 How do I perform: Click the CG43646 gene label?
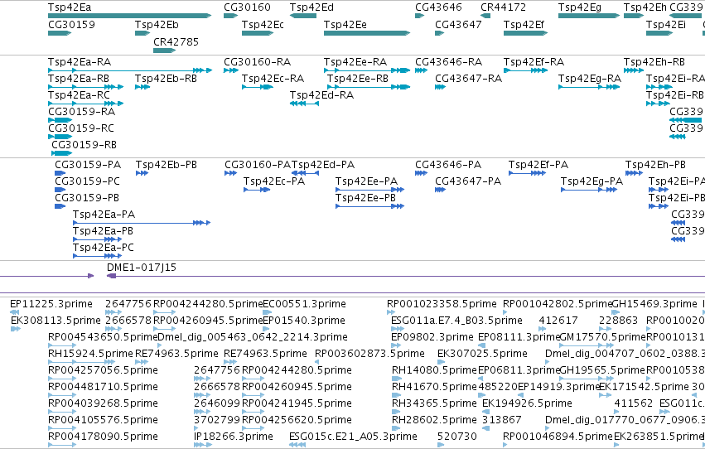pyautogui.click(x=438, y=7)
